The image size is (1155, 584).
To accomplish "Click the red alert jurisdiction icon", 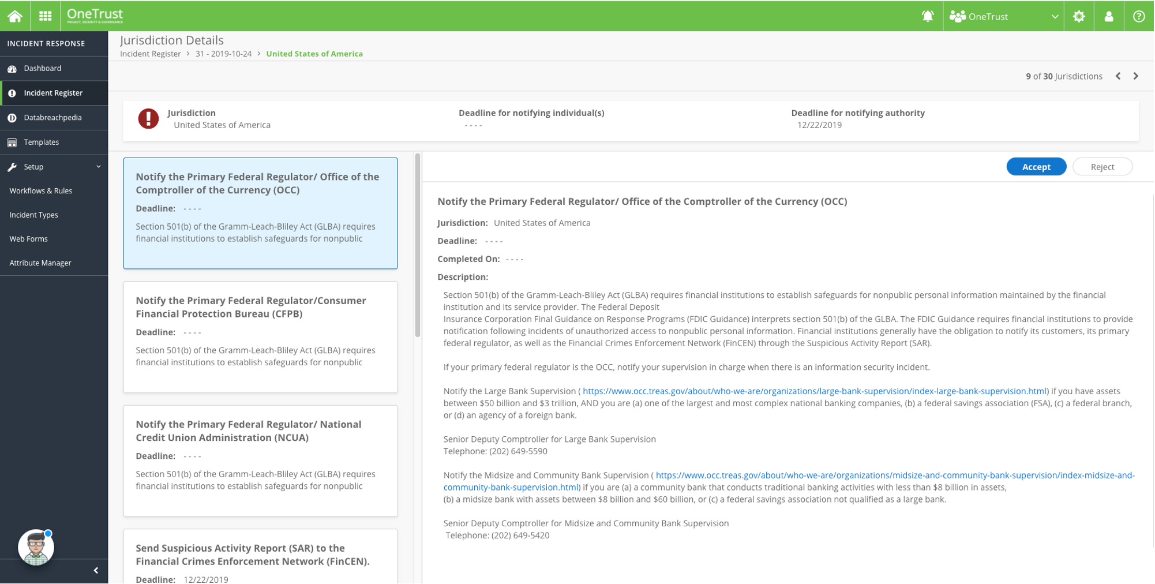I will pyautogui.click(x=148, y=119).
